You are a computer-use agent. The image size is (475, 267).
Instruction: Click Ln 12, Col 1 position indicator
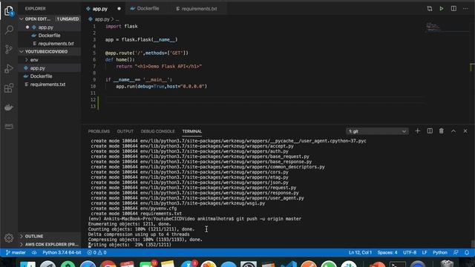360,252
